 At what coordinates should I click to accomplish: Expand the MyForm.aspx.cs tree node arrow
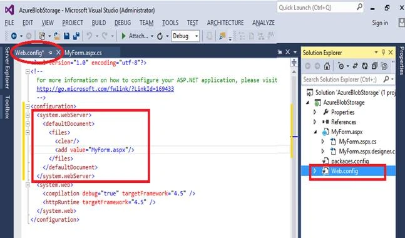[x=322, y=142]
